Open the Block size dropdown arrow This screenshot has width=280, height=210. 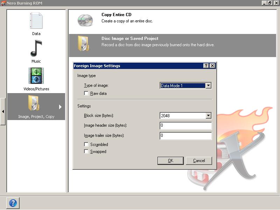point(208,115)
